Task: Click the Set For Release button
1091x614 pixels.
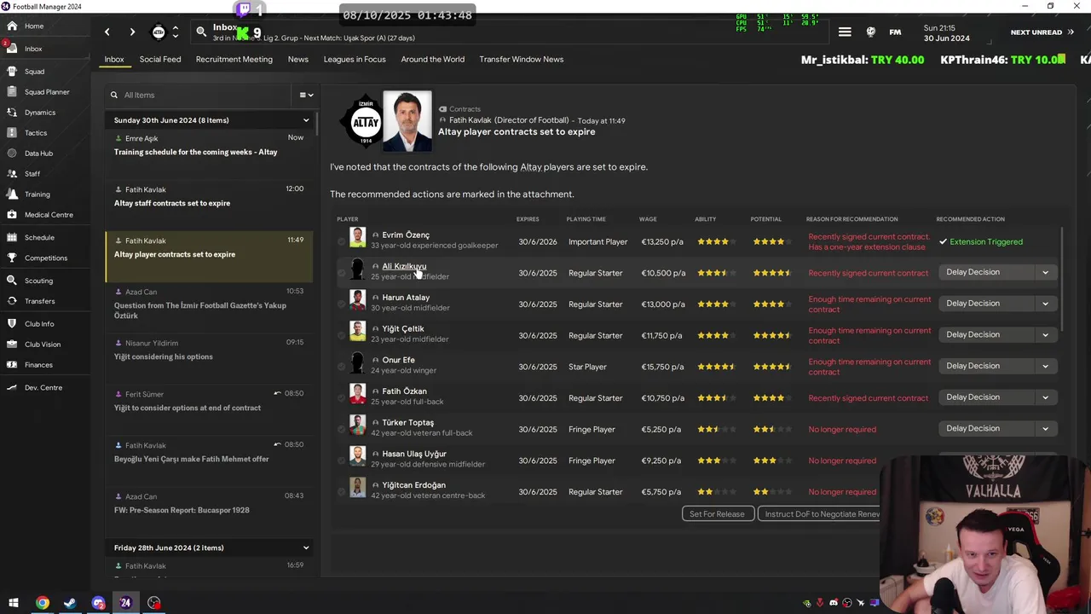Action: click(x=717, y=514)
